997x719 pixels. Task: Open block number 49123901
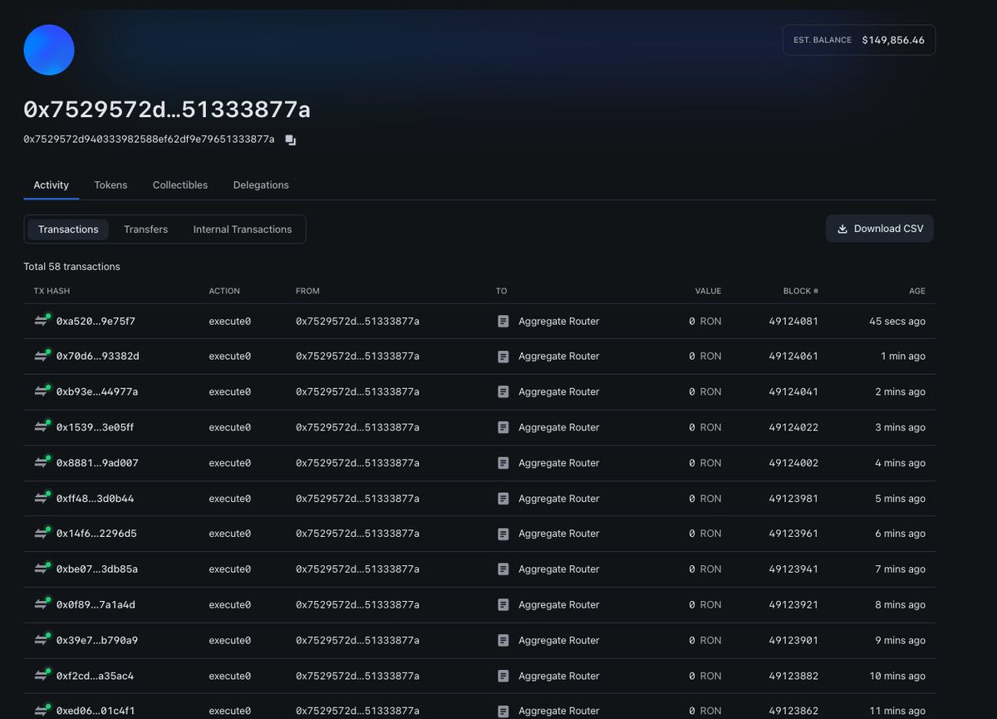[793, 641]
